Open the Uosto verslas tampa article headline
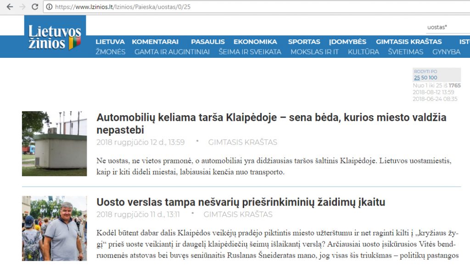The image size is (470, 269). pos(241,202)
